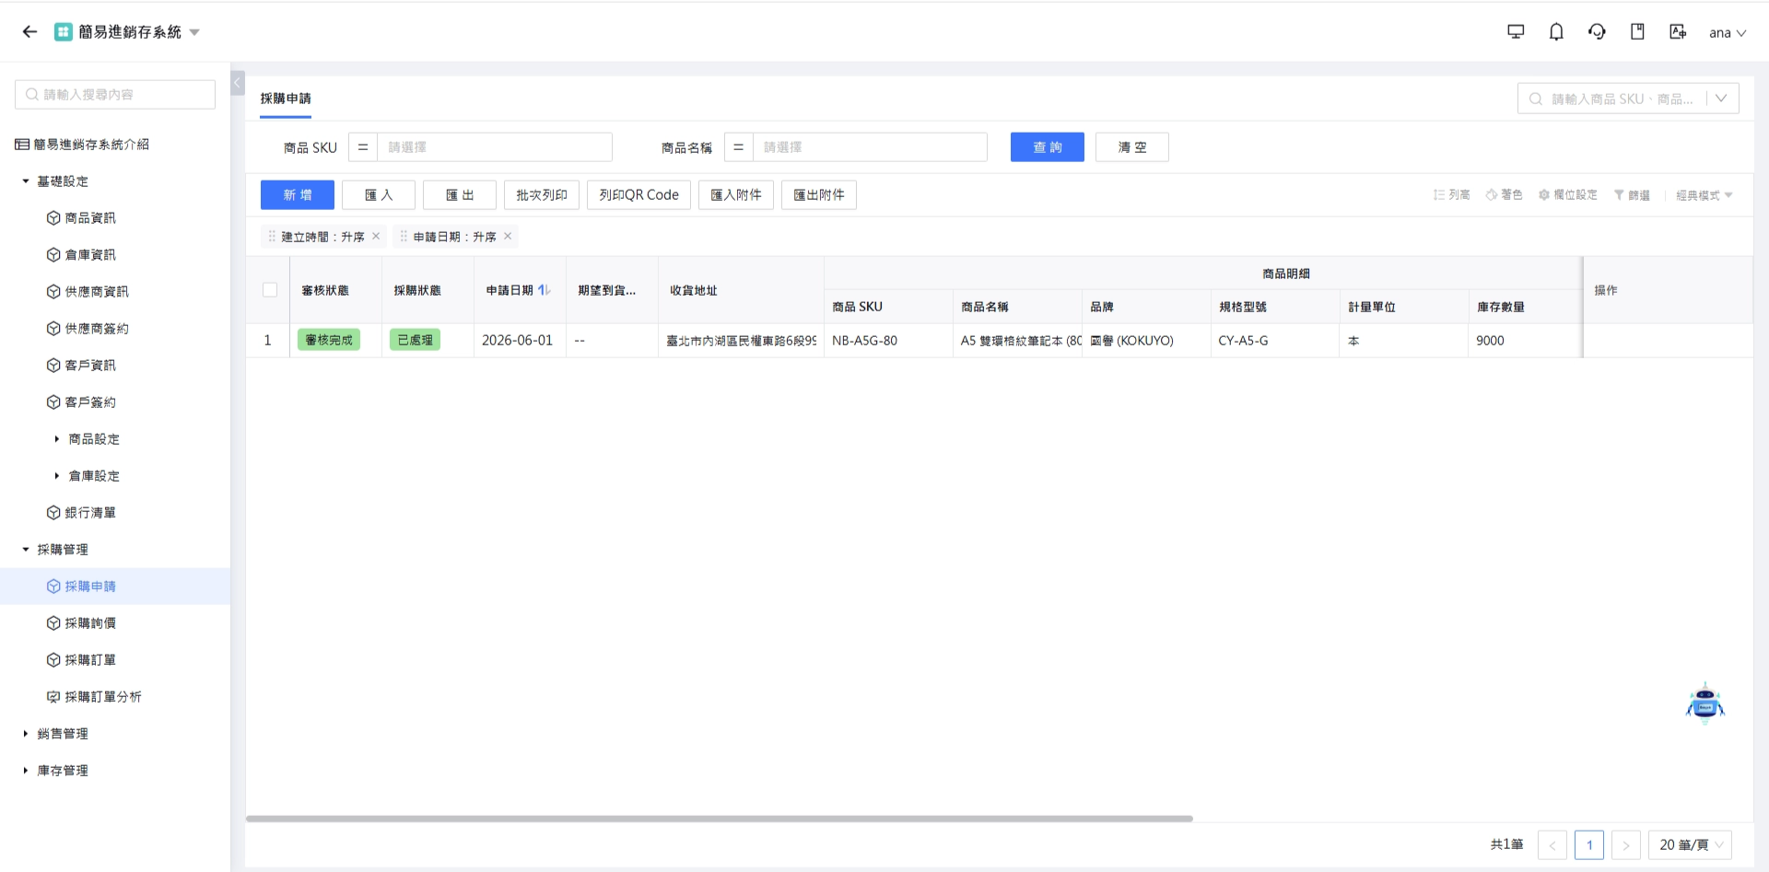Open the chatbot assistant robot icon

1705,704
